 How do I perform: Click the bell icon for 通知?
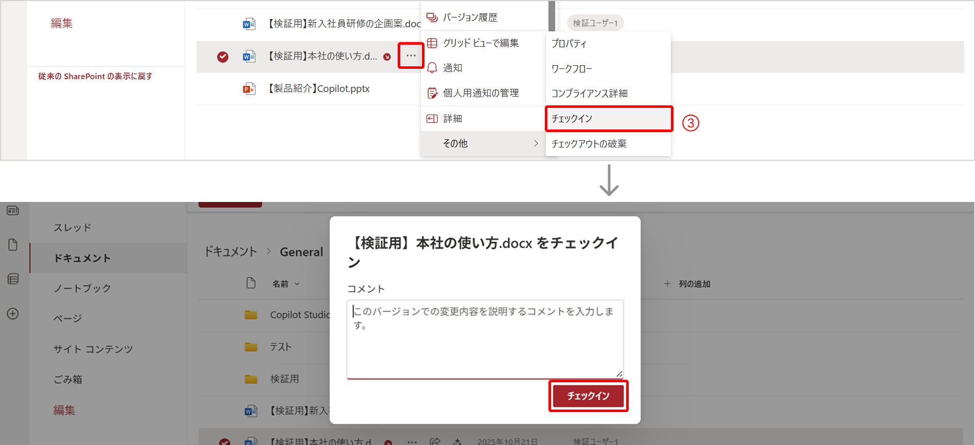point(432,68)
